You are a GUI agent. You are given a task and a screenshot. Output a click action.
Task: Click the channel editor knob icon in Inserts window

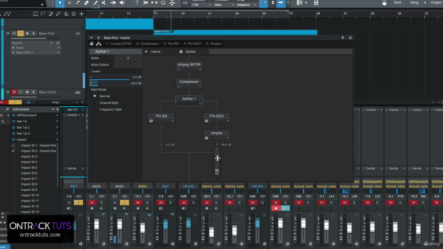pos(91,44)
